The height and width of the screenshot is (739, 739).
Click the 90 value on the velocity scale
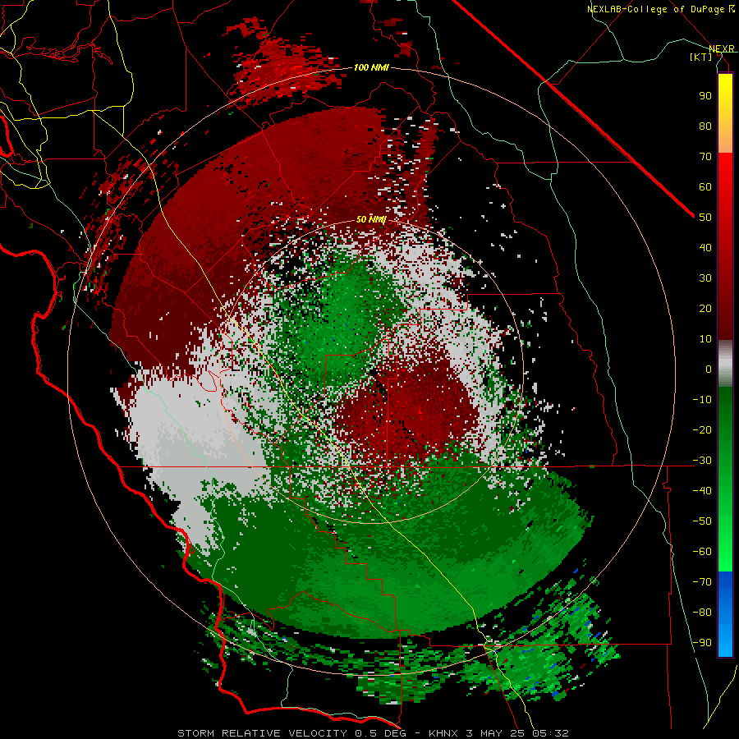tap(705, 96)
